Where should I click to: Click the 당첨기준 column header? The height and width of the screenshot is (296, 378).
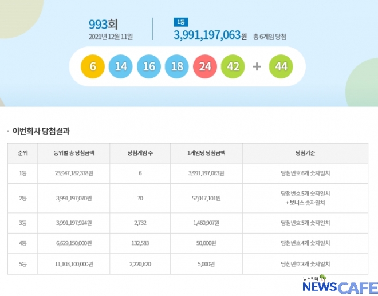click(304, 153)
